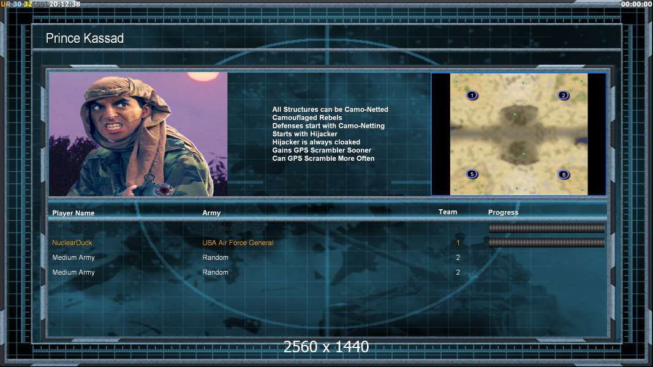Click the 20:12:38 clock in top bar
653x367 pixels.
(x=64, y=4)
